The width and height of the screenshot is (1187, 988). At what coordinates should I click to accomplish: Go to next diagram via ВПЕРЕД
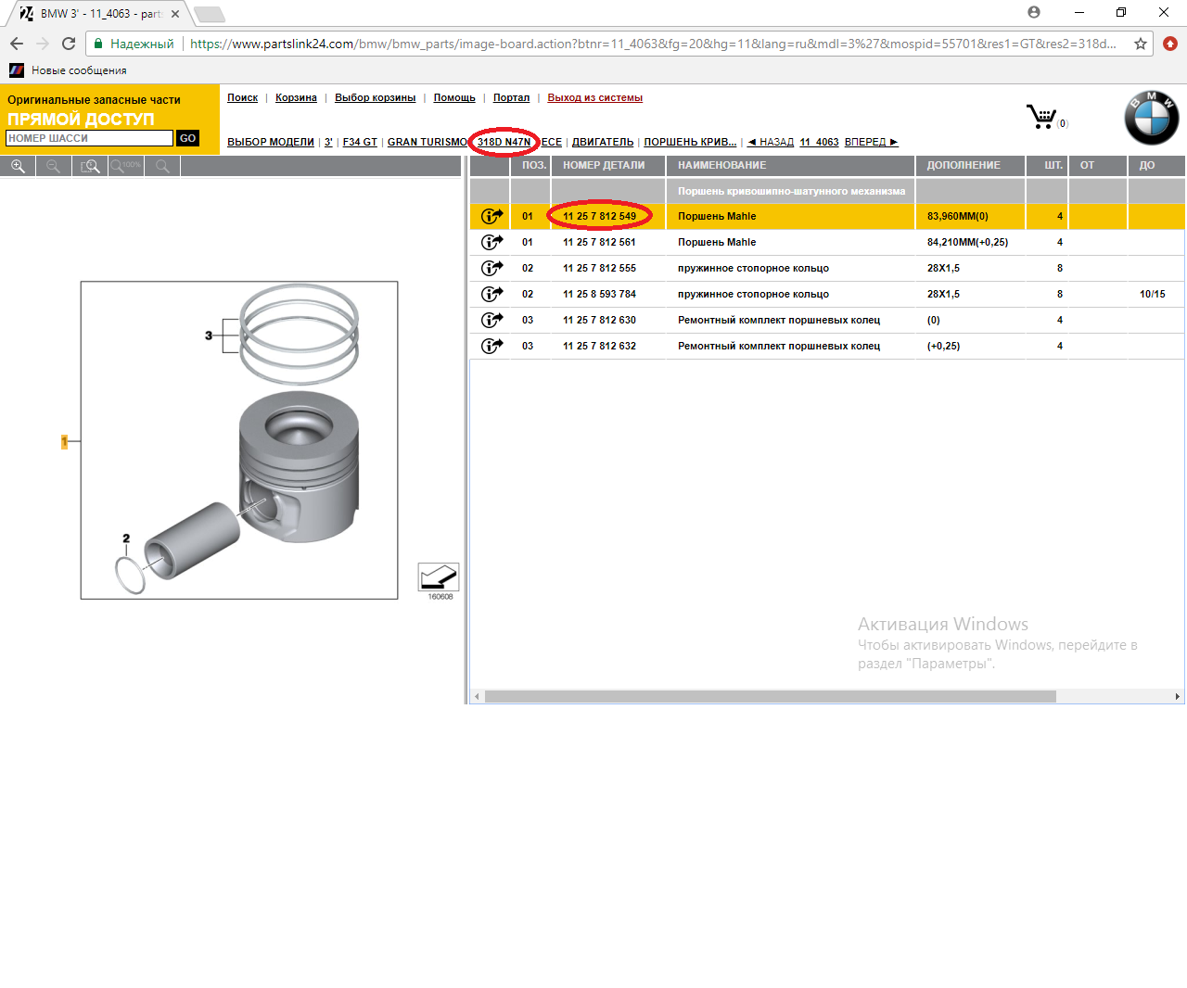point(871,142)
